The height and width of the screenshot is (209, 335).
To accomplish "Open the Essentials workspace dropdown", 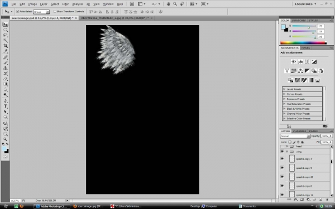I will click(x=305, y=4).
